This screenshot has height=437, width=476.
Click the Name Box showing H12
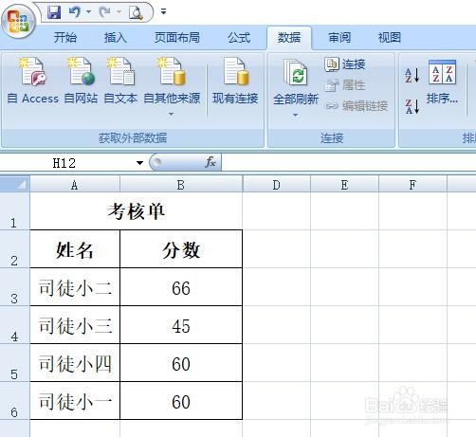pos(64,163)
